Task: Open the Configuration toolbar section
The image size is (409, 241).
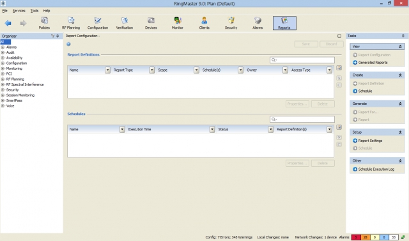Action: [98, 23]
